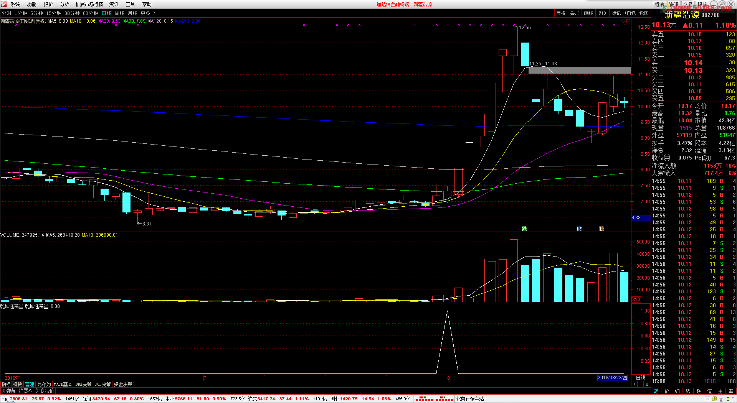Click the 指标 indicator tab

6,384
